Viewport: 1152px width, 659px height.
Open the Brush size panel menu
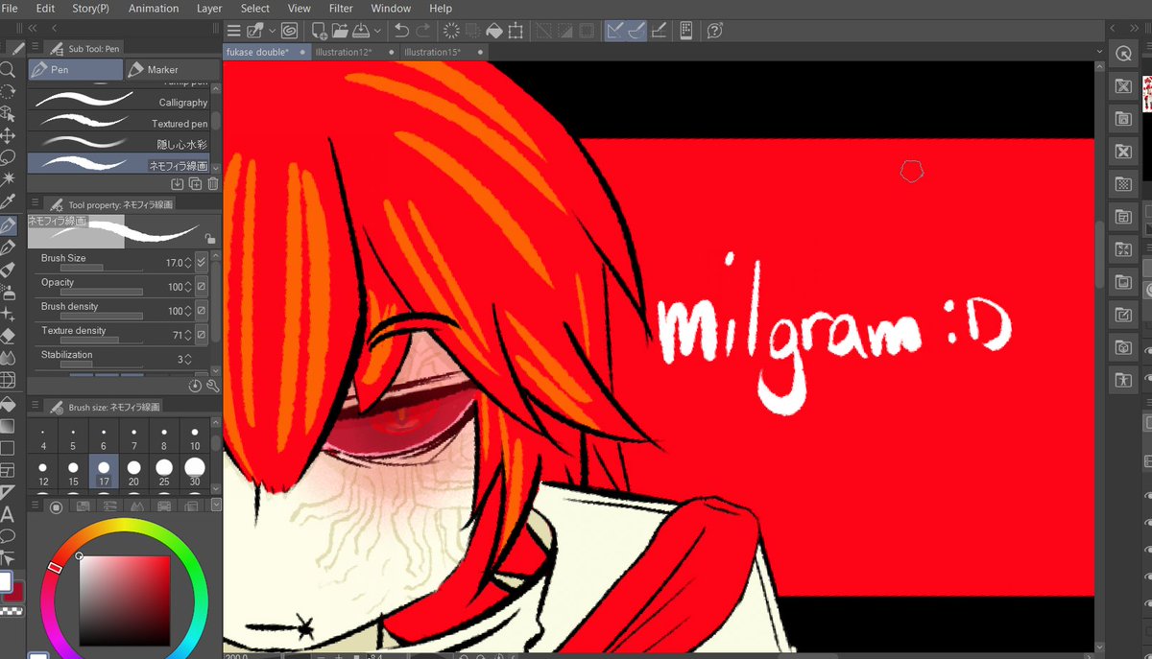click(36, 407)
